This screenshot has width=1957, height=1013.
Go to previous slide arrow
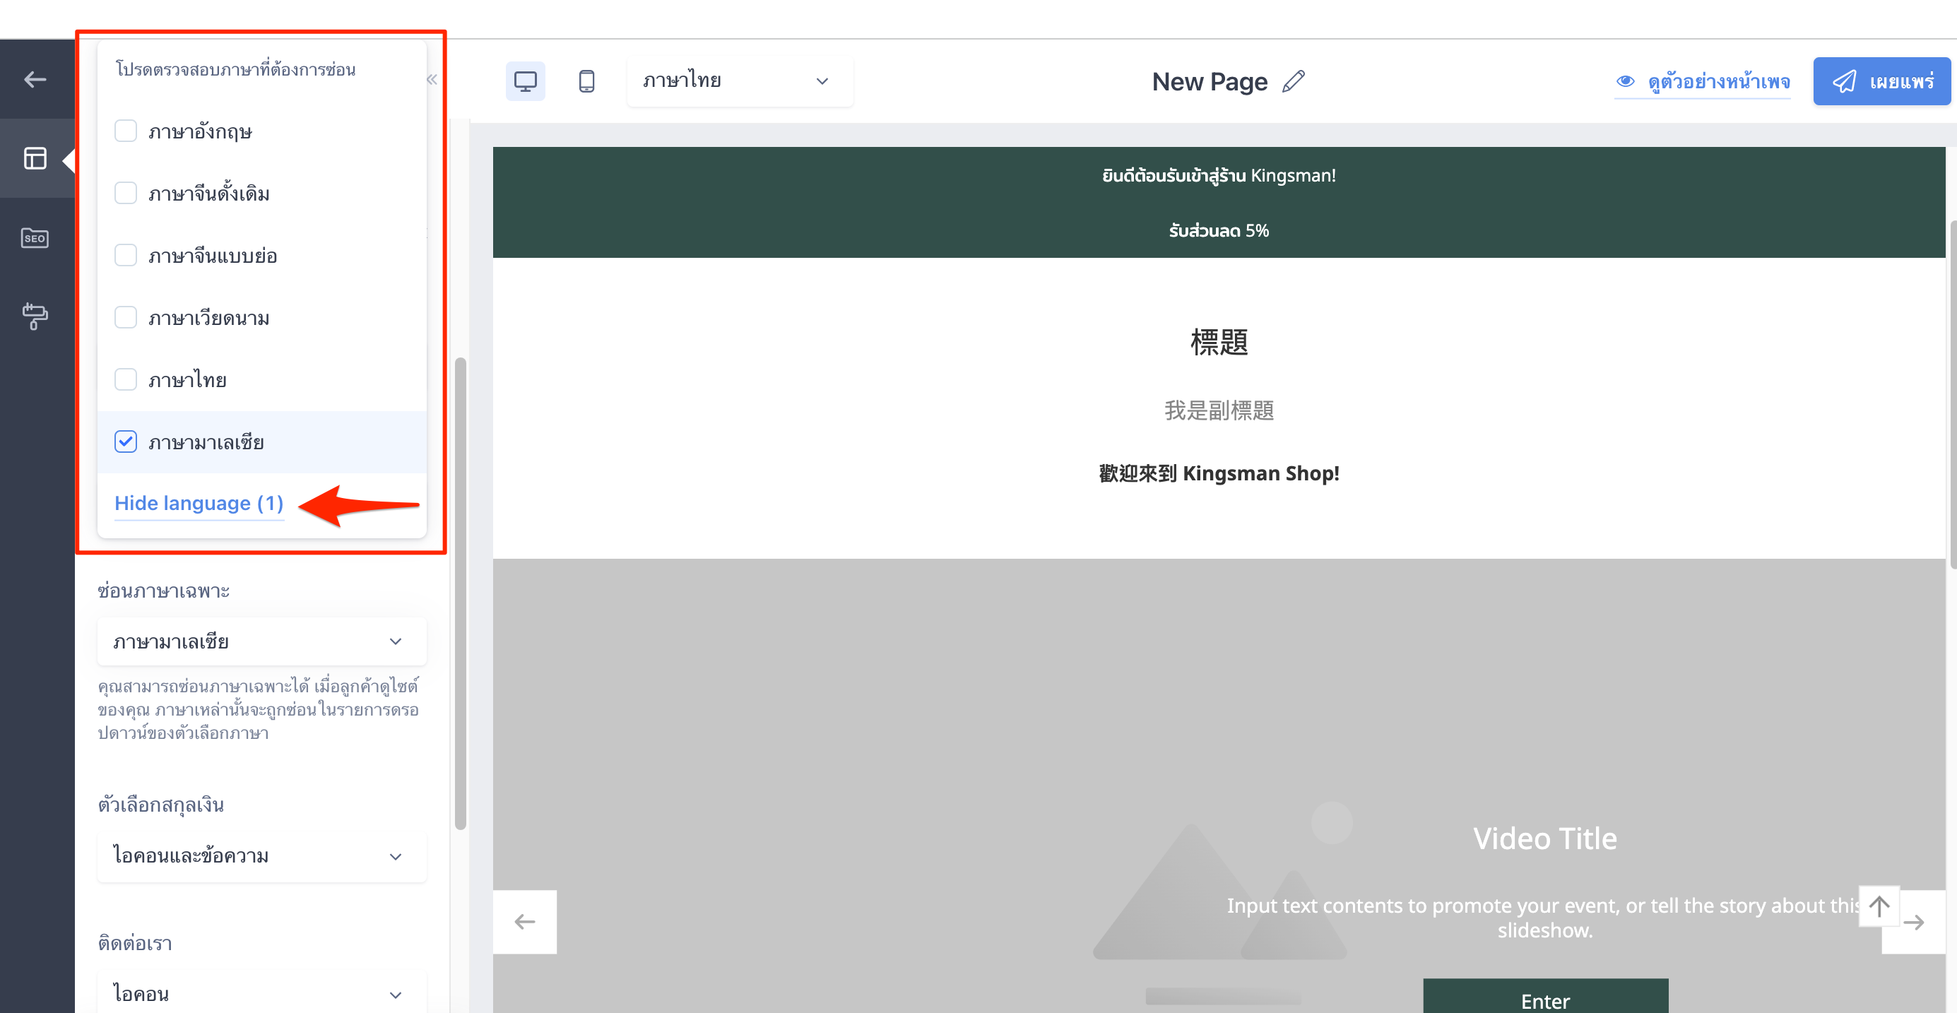[x=525, y=922]
